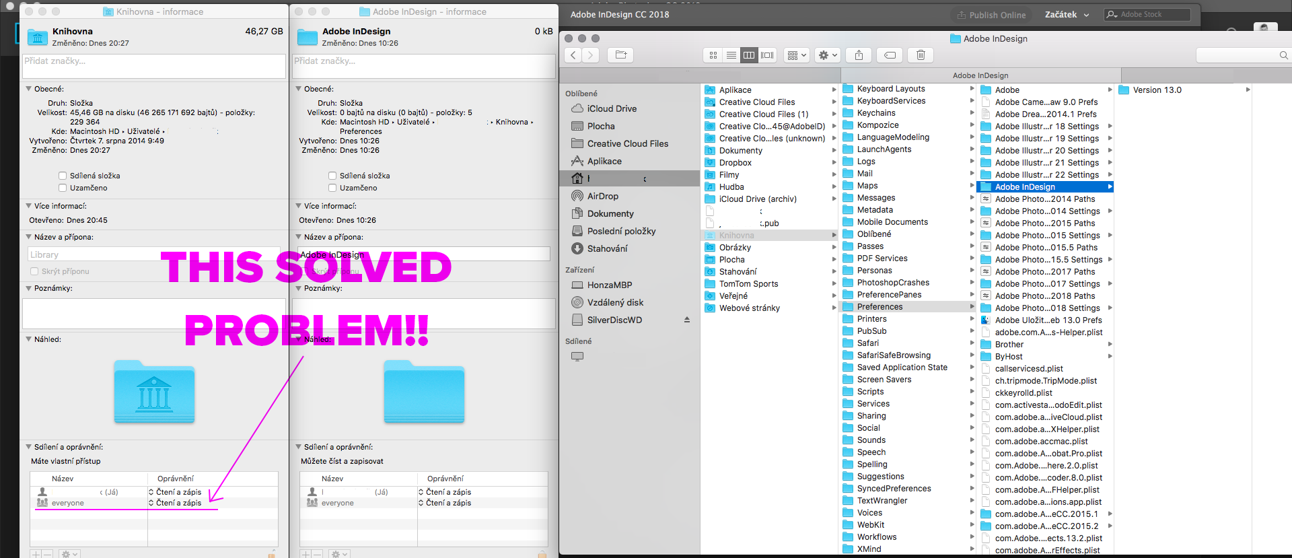
Task: Collapse Více informací in Knihovna info window
Action: coord(28,206)
